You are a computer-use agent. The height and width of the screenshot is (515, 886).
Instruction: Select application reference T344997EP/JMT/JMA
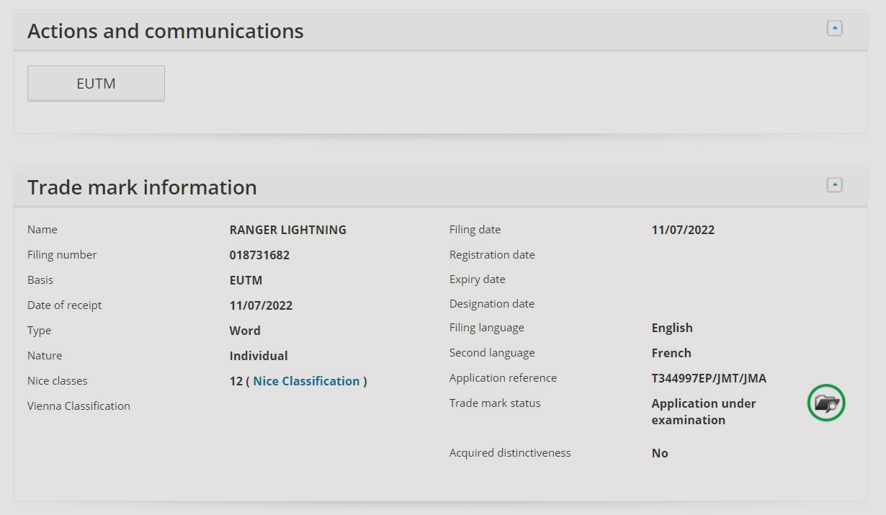pos(709,378)
